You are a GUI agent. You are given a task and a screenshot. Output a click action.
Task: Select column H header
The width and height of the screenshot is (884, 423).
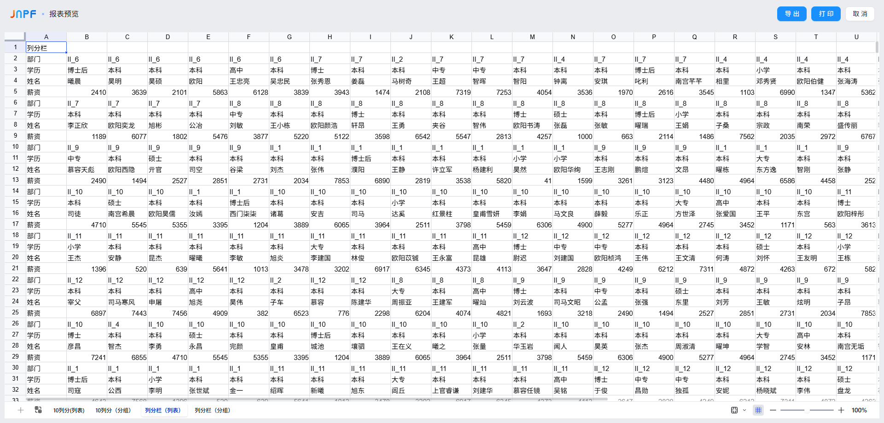(330, 37)
